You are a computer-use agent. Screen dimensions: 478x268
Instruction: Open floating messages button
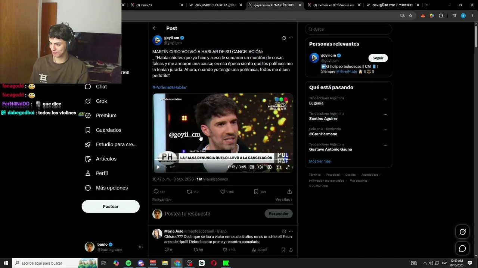[x=462, y=248]
